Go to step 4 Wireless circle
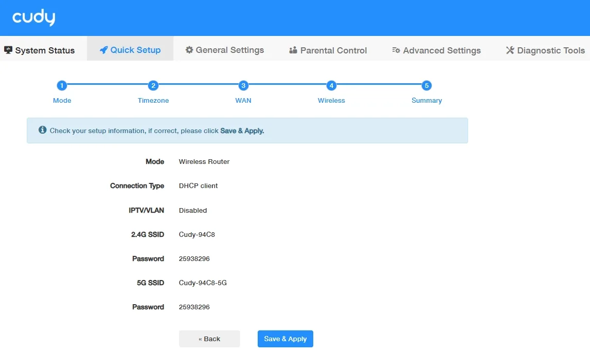This screenshot has width=590, height=354. (331, 86)
